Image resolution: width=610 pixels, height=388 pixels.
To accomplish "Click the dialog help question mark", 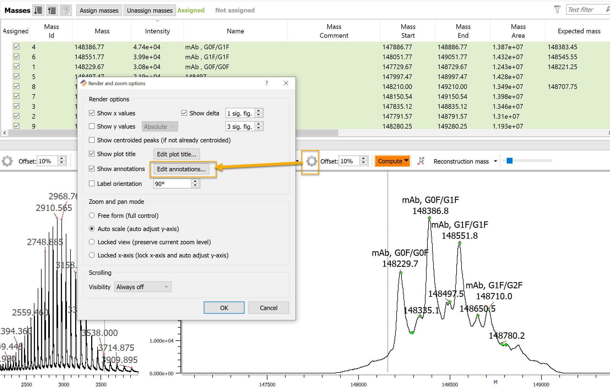I will (x=266, y=83).
